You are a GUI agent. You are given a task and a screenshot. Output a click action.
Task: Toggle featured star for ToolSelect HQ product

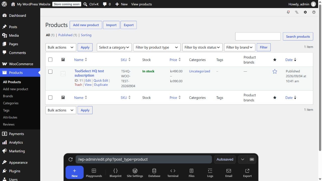point(275,71)
